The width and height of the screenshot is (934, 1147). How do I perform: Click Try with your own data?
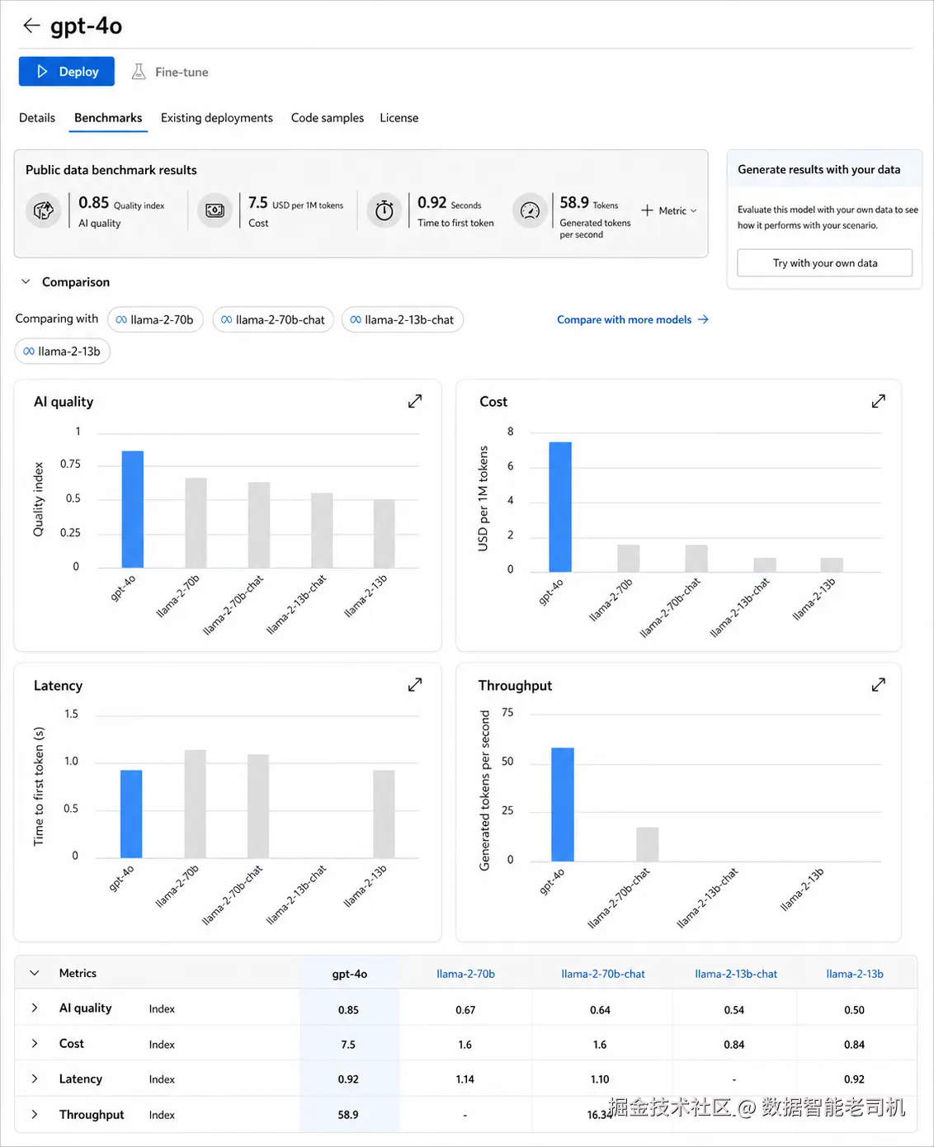[x=825, y=263]
